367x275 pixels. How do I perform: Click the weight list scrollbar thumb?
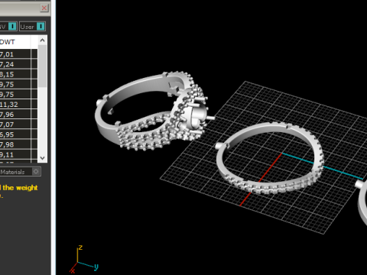[42, 66]
